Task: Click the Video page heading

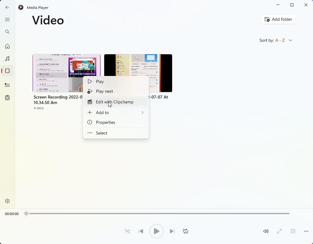Action: pyautogui.click(x=48, y=20)
